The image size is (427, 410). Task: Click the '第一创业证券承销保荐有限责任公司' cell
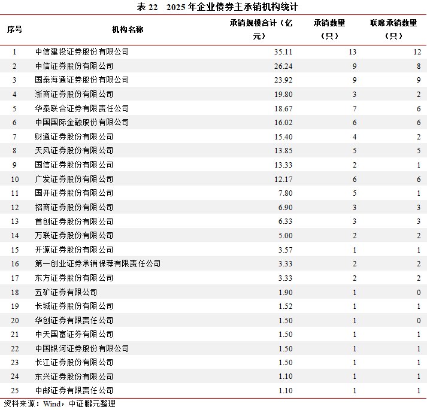click(x=98, y=263)
